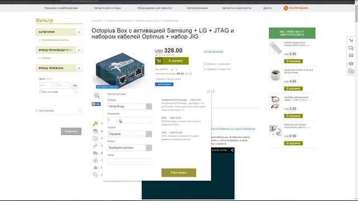Click the Рассчитать calculate button

point(178,173)
